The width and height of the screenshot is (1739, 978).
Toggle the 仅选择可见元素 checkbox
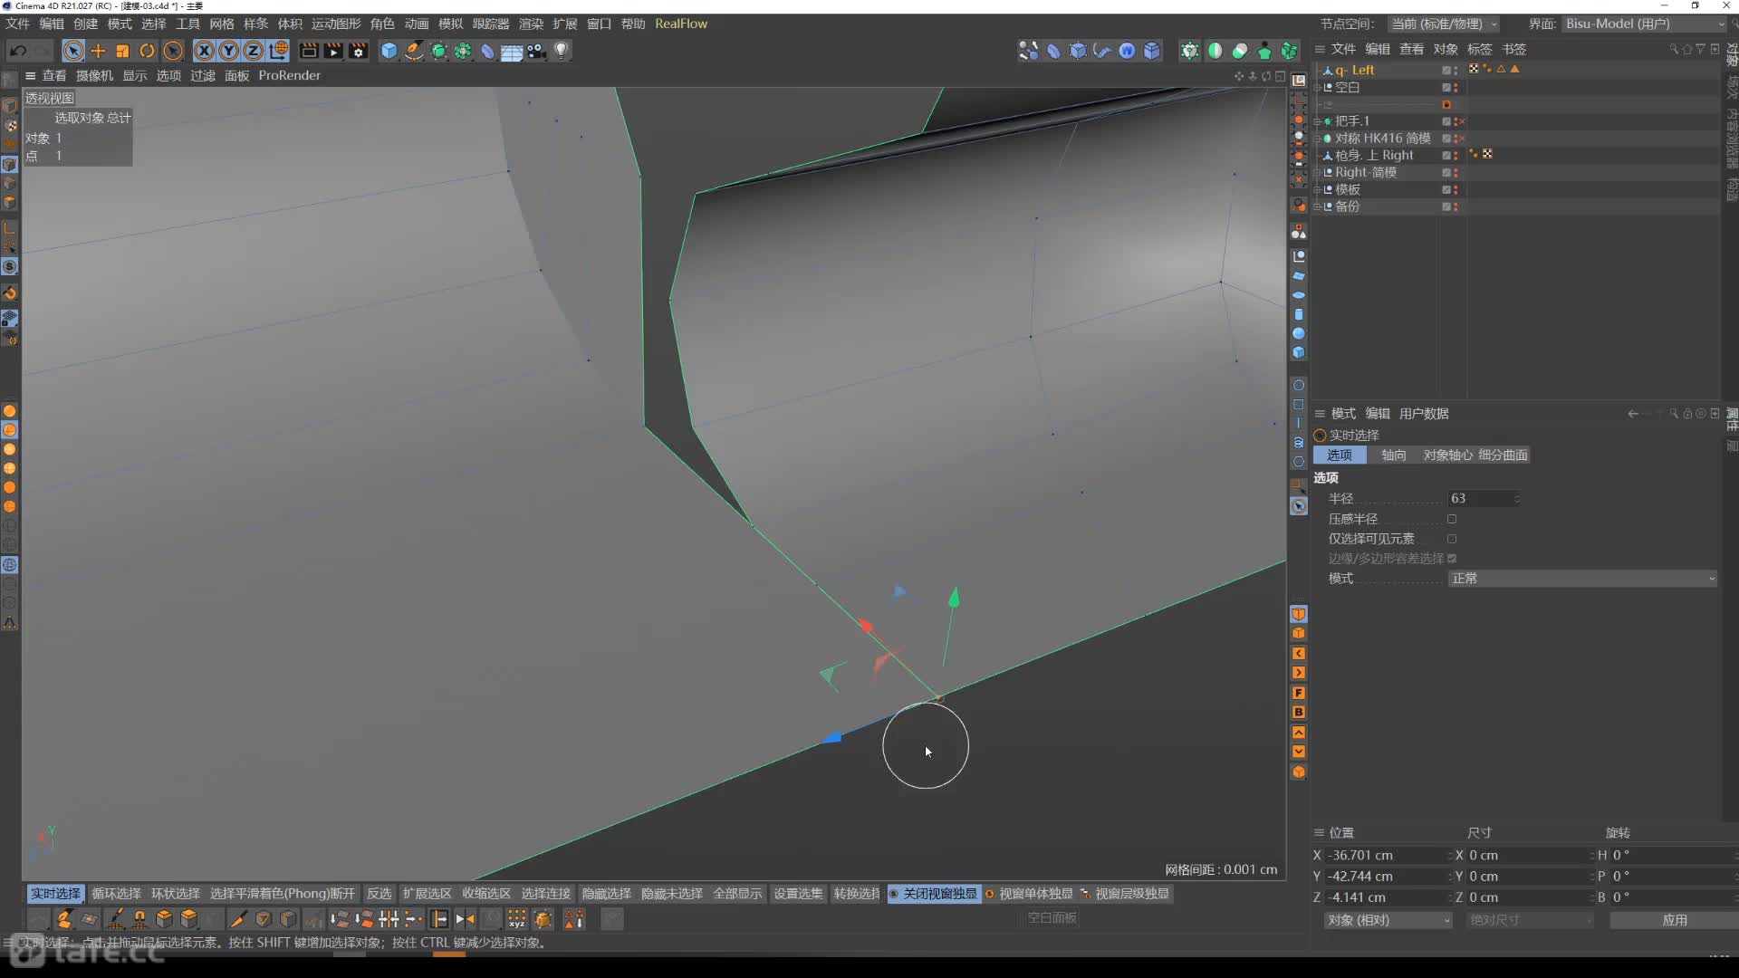click(x=1452, y=539)
